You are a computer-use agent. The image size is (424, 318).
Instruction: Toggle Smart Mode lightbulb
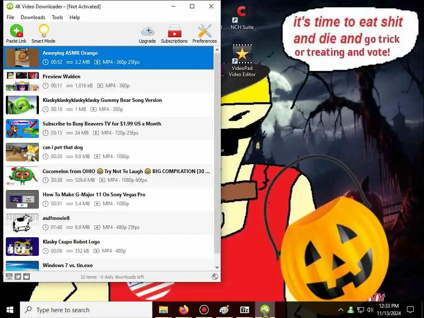[x=43, y=34]
